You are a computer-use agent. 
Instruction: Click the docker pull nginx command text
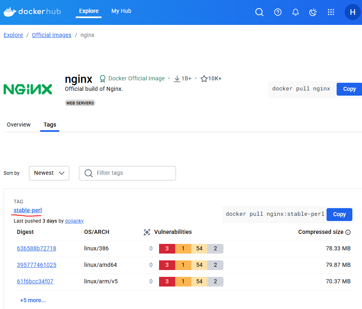[301, 89]
